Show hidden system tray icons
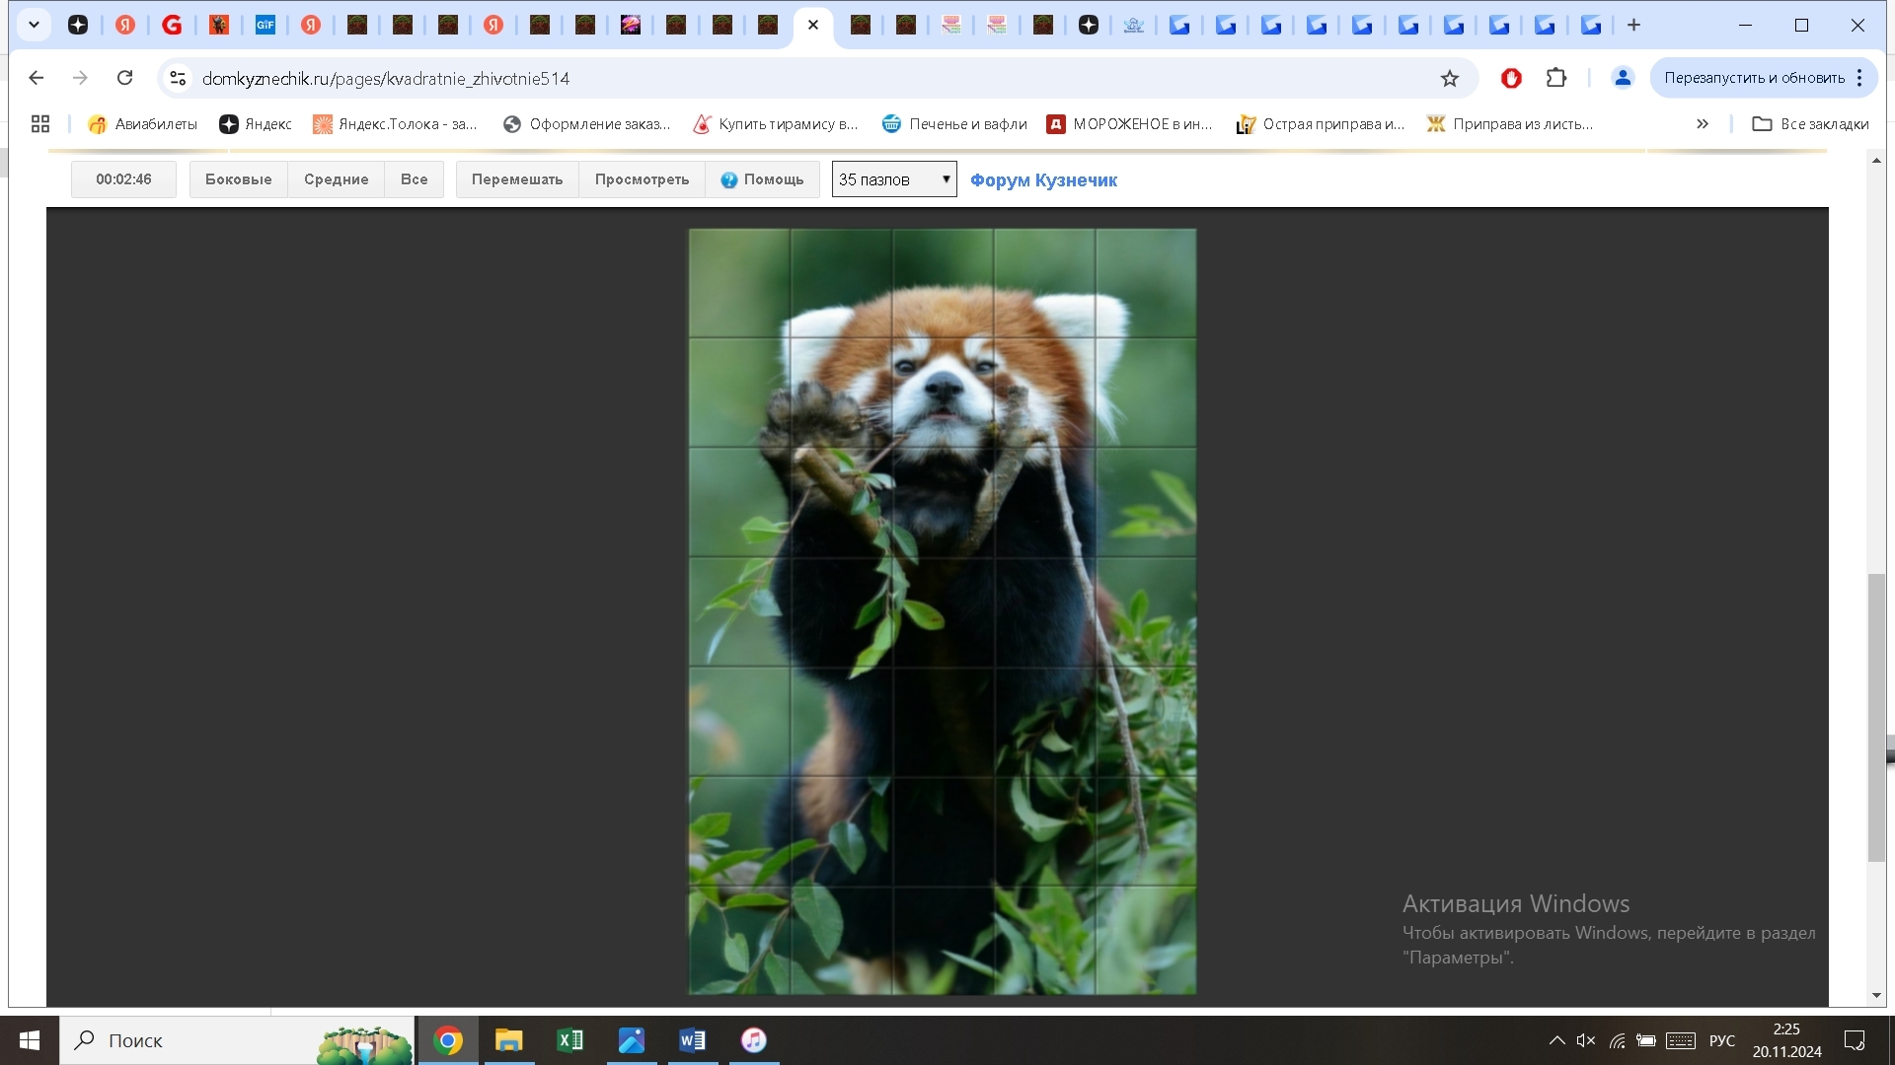The height and width of the screenshot is (1065, 1895). coord(1556,1040)
